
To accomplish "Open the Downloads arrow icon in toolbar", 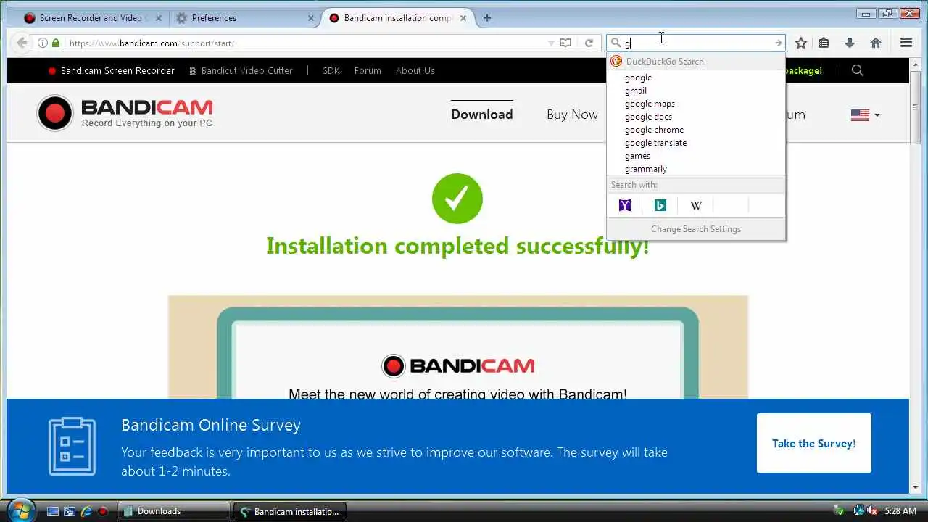I will pos(850,43).
